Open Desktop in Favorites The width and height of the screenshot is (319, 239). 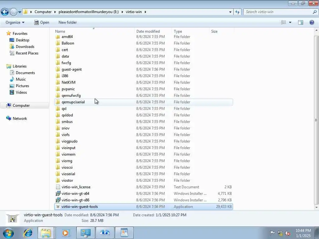[22, 40]
